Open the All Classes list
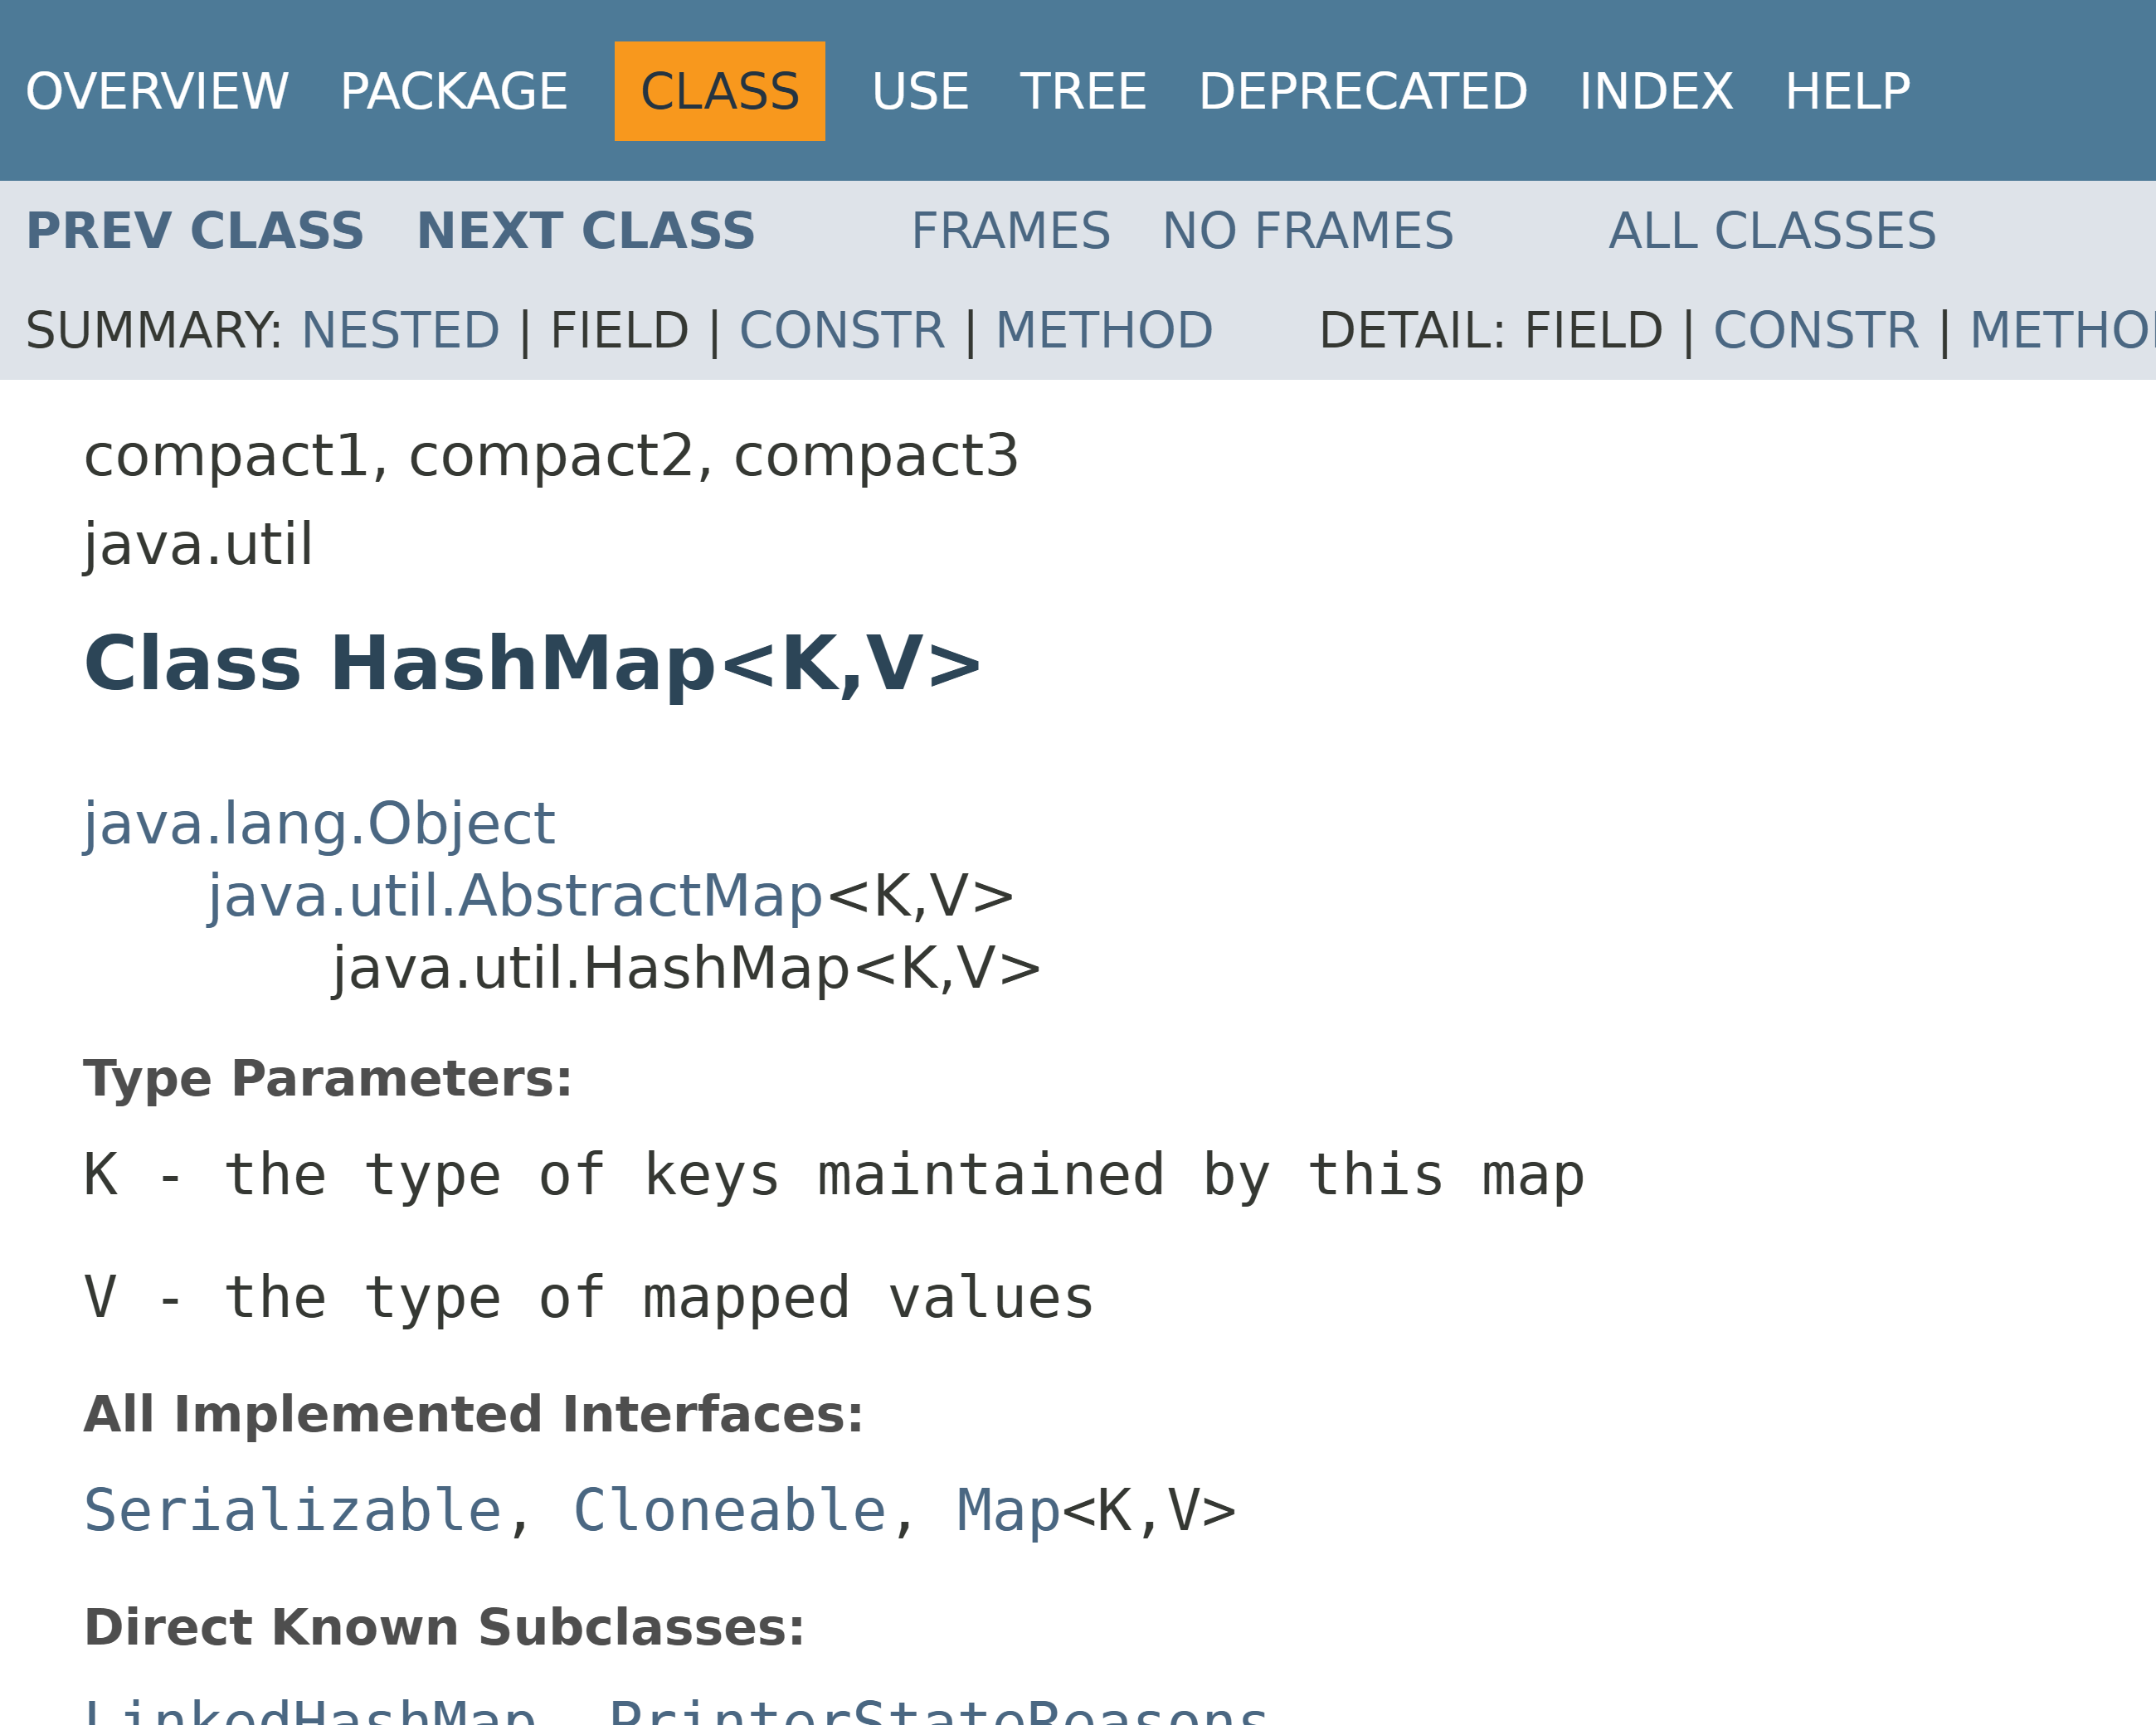Screen dimensions: 2156x1725 (1772, 231)
